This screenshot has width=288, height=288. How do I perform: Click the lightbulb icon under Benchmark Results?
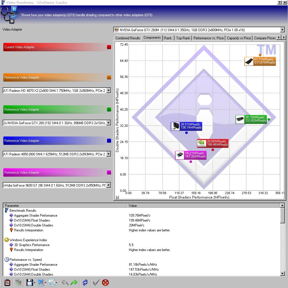[x=11, y=230]
